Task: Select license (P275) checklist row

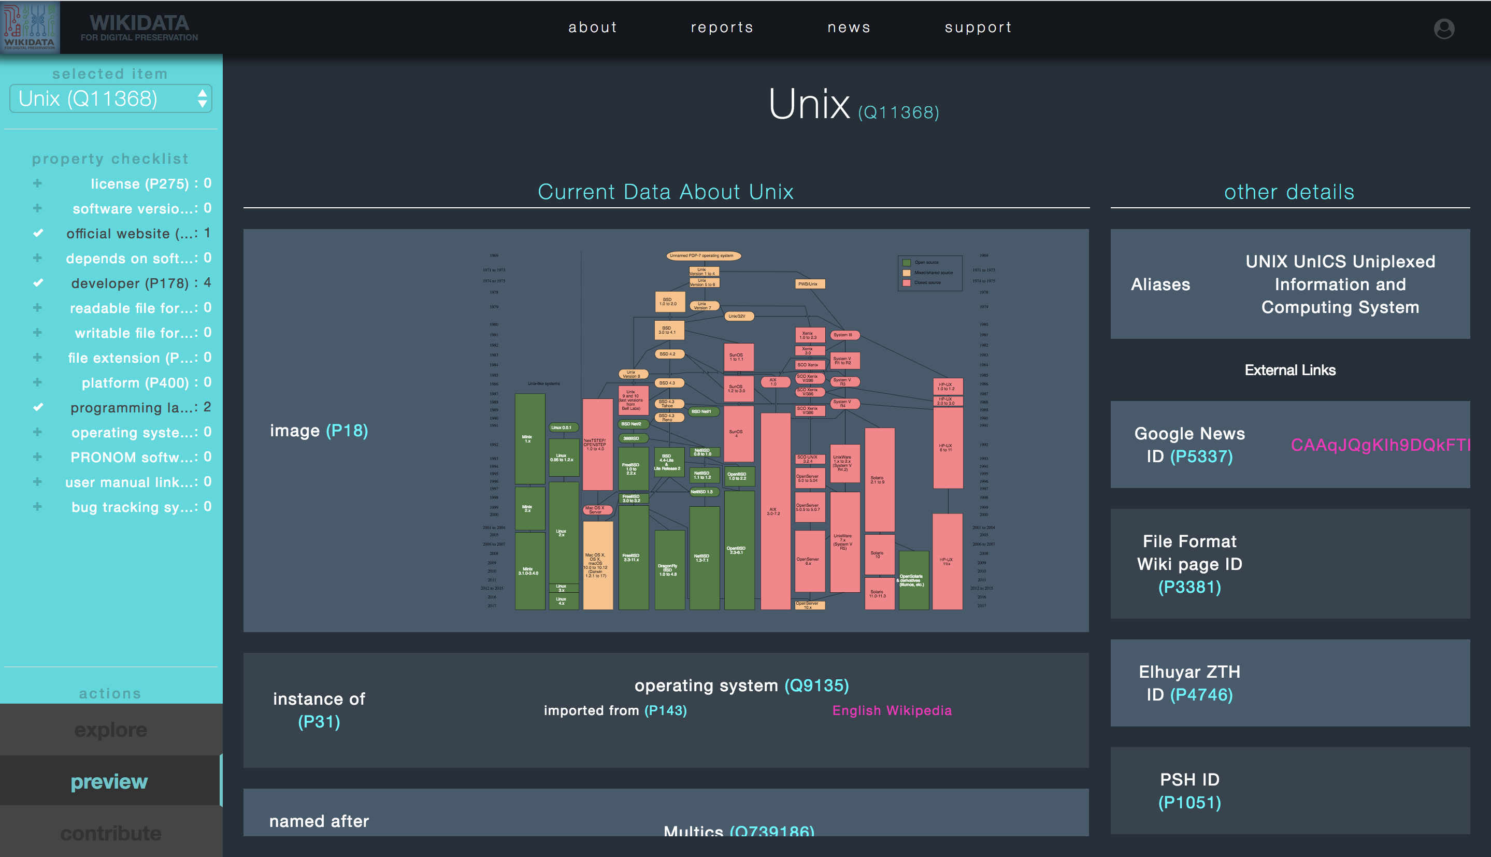Action: (x=121, y=183)
